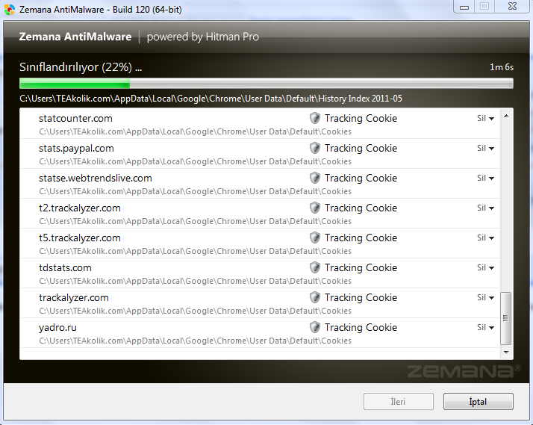The height and width of the screenshot is (425, 533).
Task: Click shield icon for statcounter.com row
Action: pyautogui.click(x=315, y=118)
